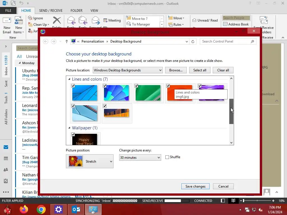Click zoom out minus in Outlook status bar
Image resolution: width=287 pixels, height=215 pixels.
tap(241, 200)
